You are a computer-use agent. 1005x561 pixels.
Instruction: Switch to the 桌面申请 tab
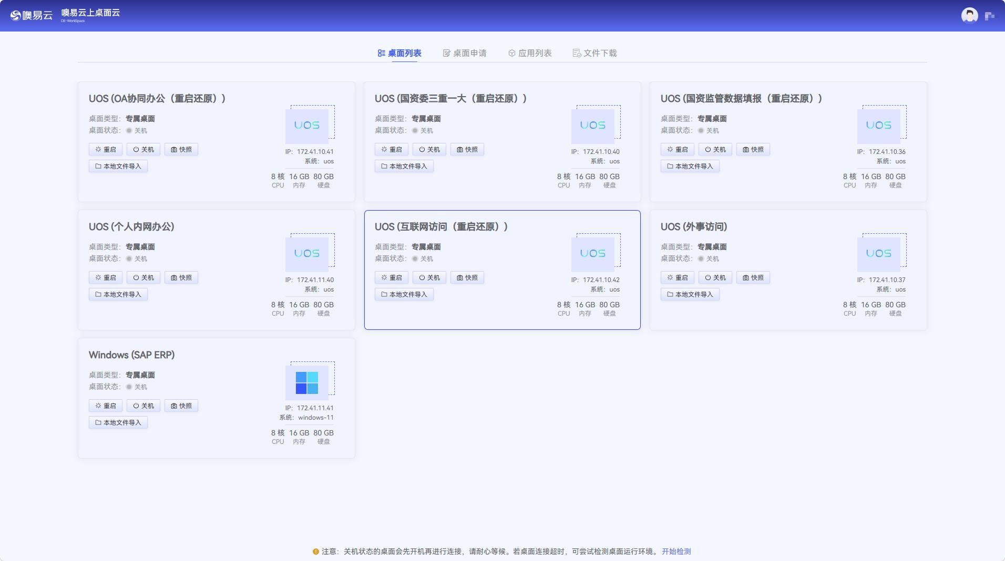pos(465,53)
